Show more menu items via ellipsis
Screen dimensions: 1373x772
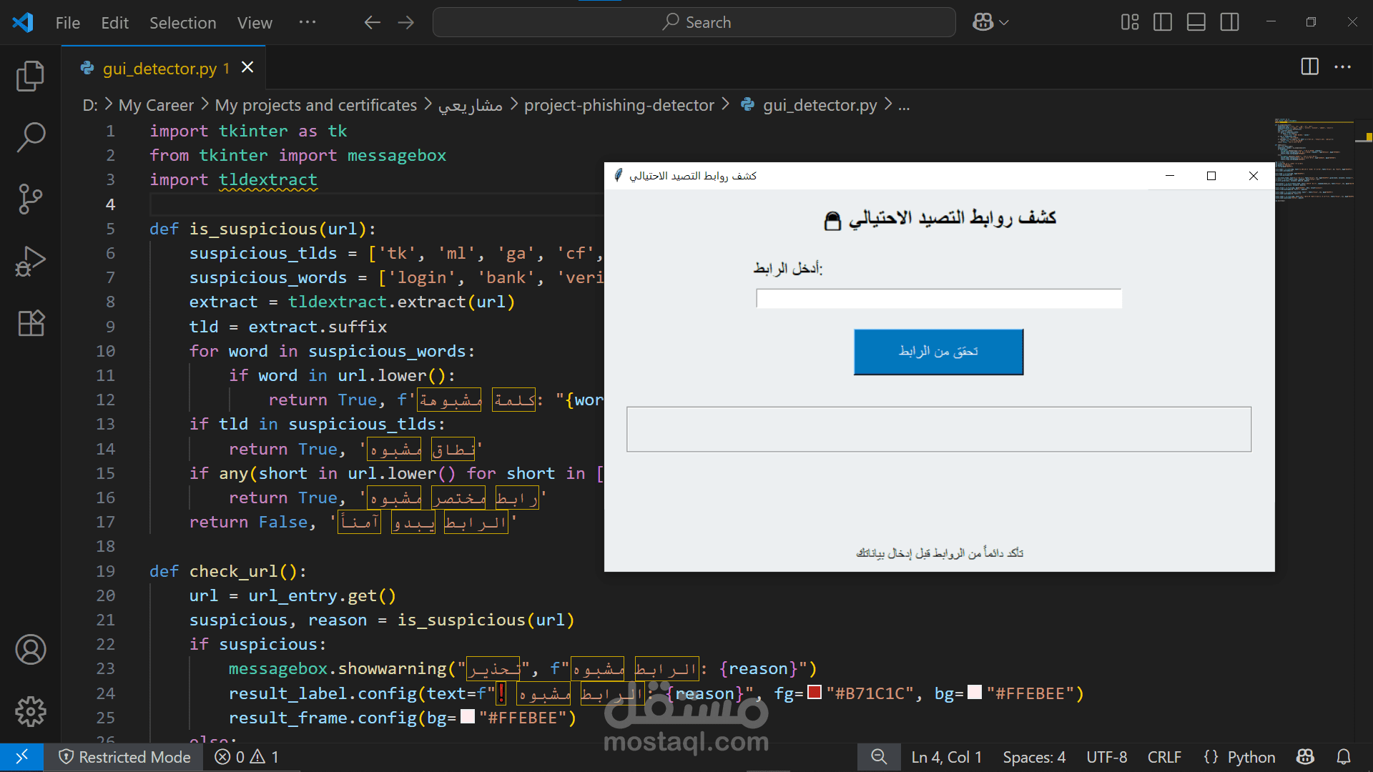point(307,22)
